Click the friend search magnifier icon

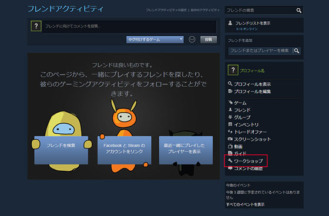click(x=299, y=11)
